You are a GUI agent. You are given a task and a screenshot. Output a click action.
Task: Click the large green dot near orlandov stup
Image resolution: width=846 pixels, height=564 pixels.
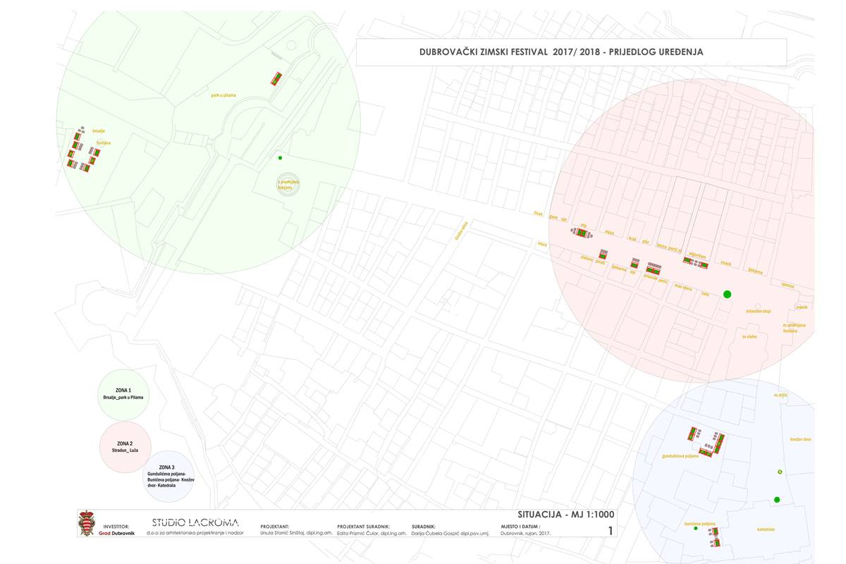728,294
